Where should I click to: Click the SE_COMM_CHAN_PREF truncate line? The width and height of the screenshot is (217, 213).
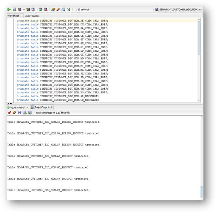coord(63,81)
